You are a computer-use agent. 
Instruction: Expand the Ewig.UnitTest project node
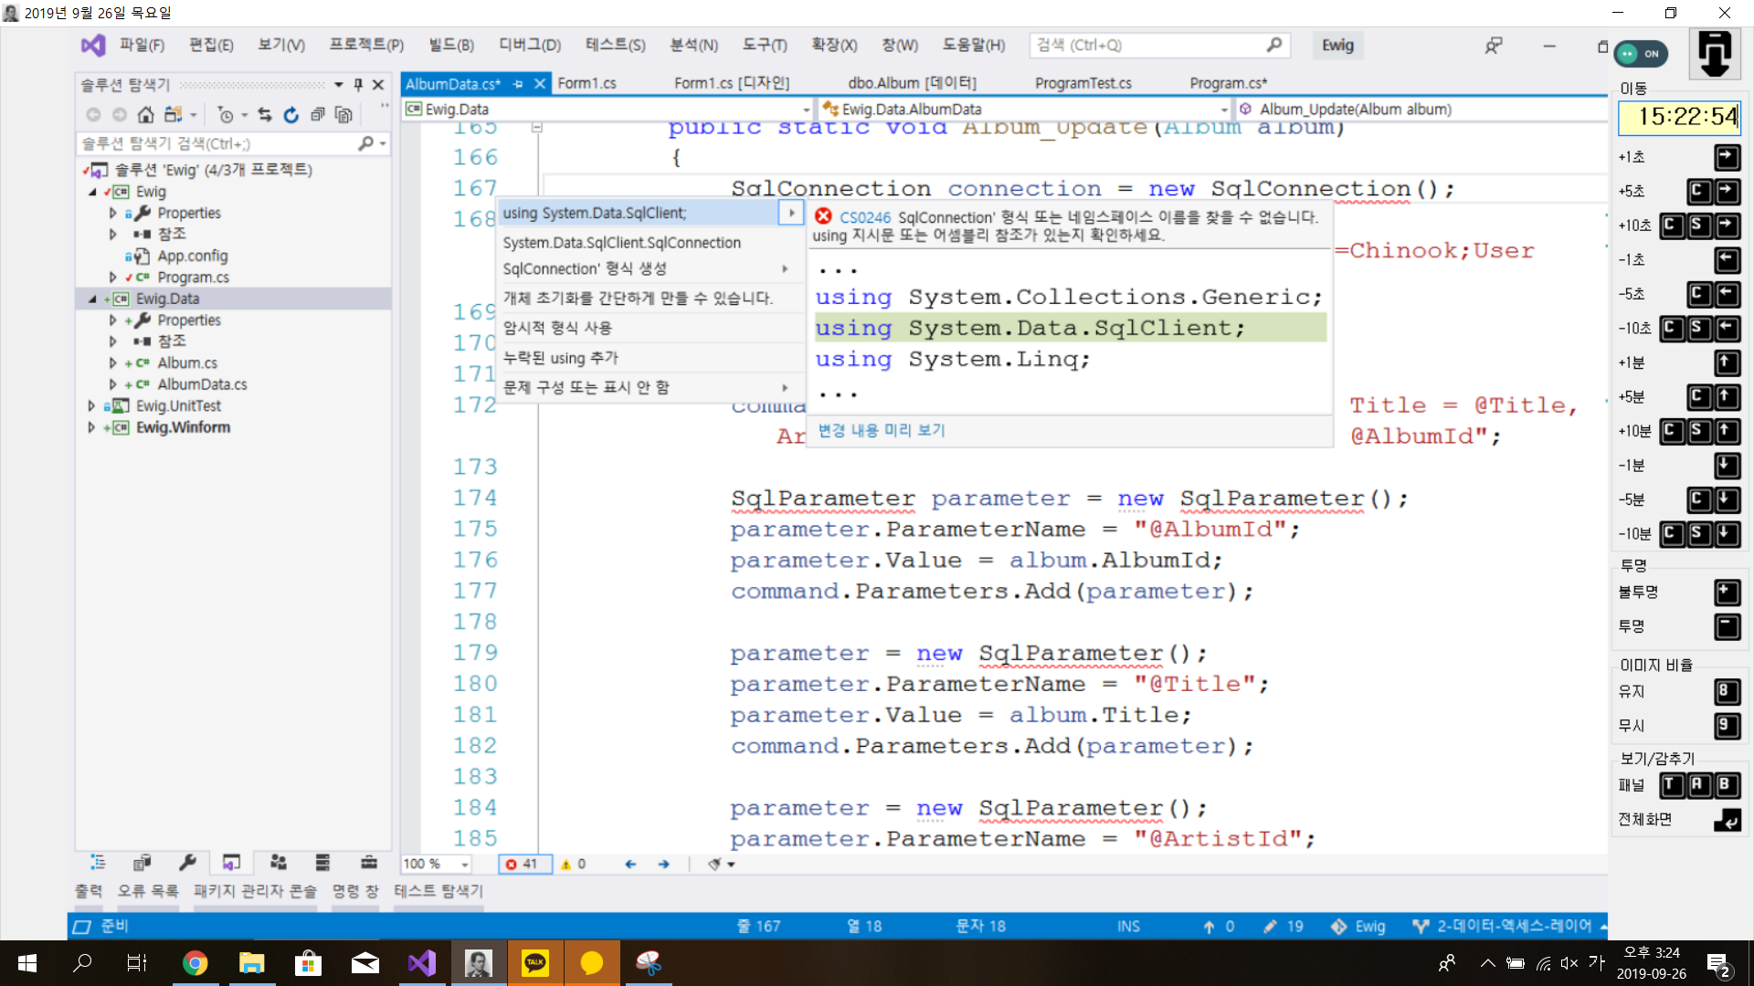coord(91,405)
